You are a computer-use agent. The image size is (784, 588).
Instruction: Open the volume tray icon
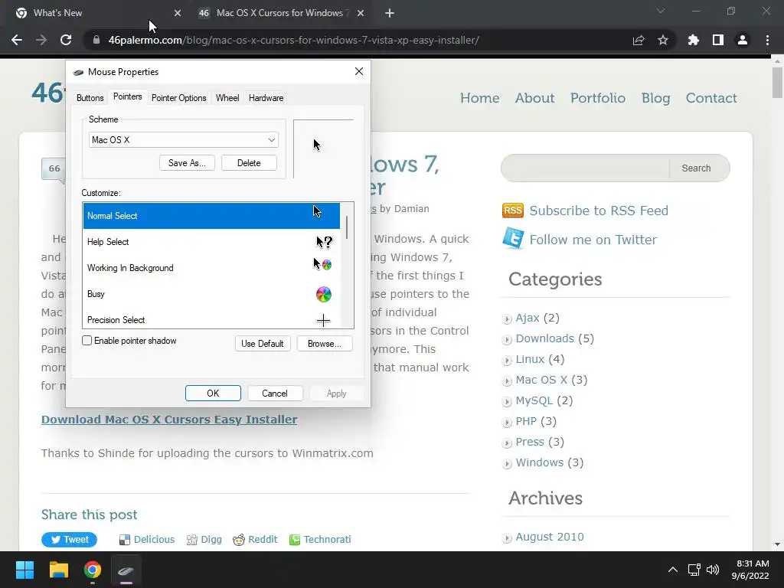(x=713, y=570)
